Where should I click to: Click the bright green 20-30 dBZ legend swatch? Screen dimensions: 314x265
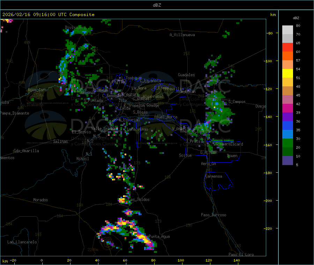point(287,143)
